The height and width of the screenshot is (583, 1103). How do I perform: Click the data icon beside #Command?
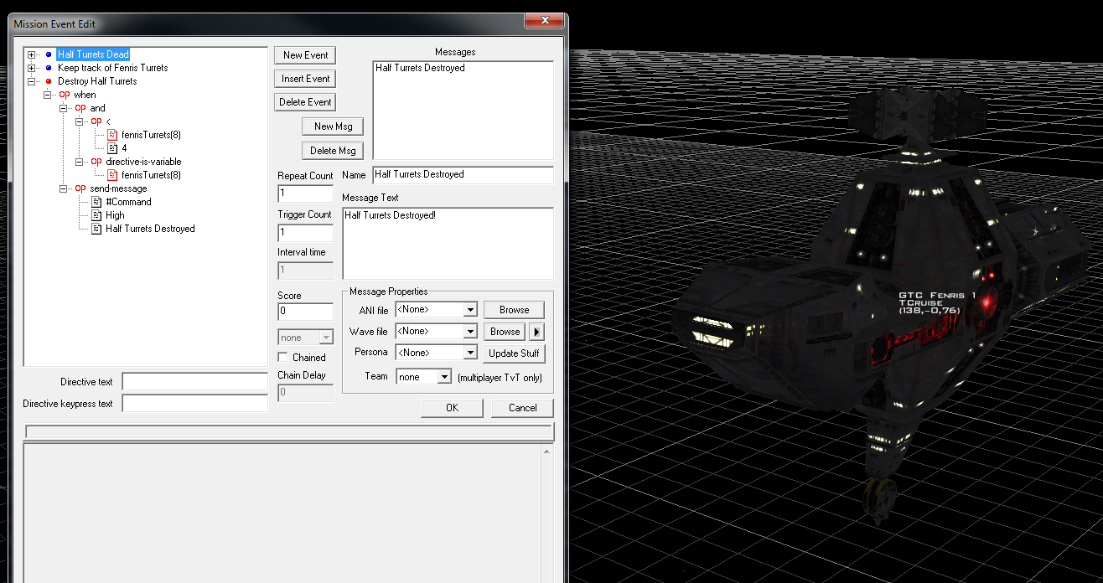[96, 202]
